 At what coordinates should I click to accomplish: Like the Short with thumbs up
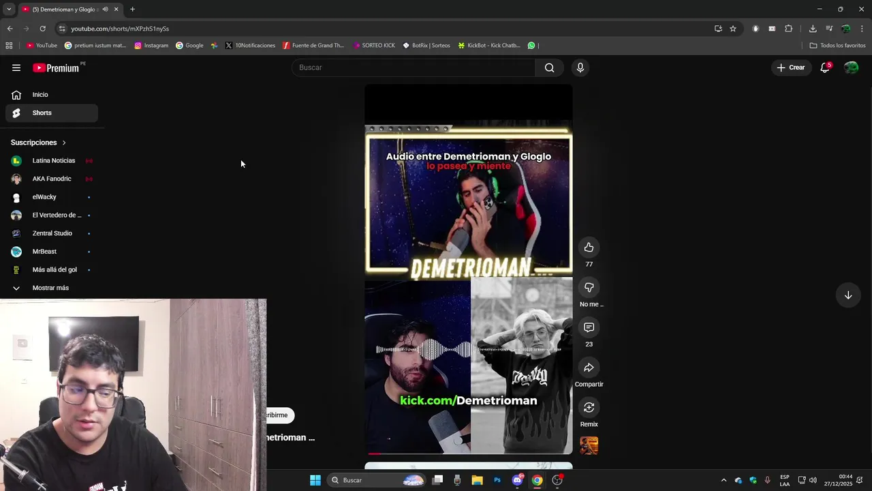589,248
